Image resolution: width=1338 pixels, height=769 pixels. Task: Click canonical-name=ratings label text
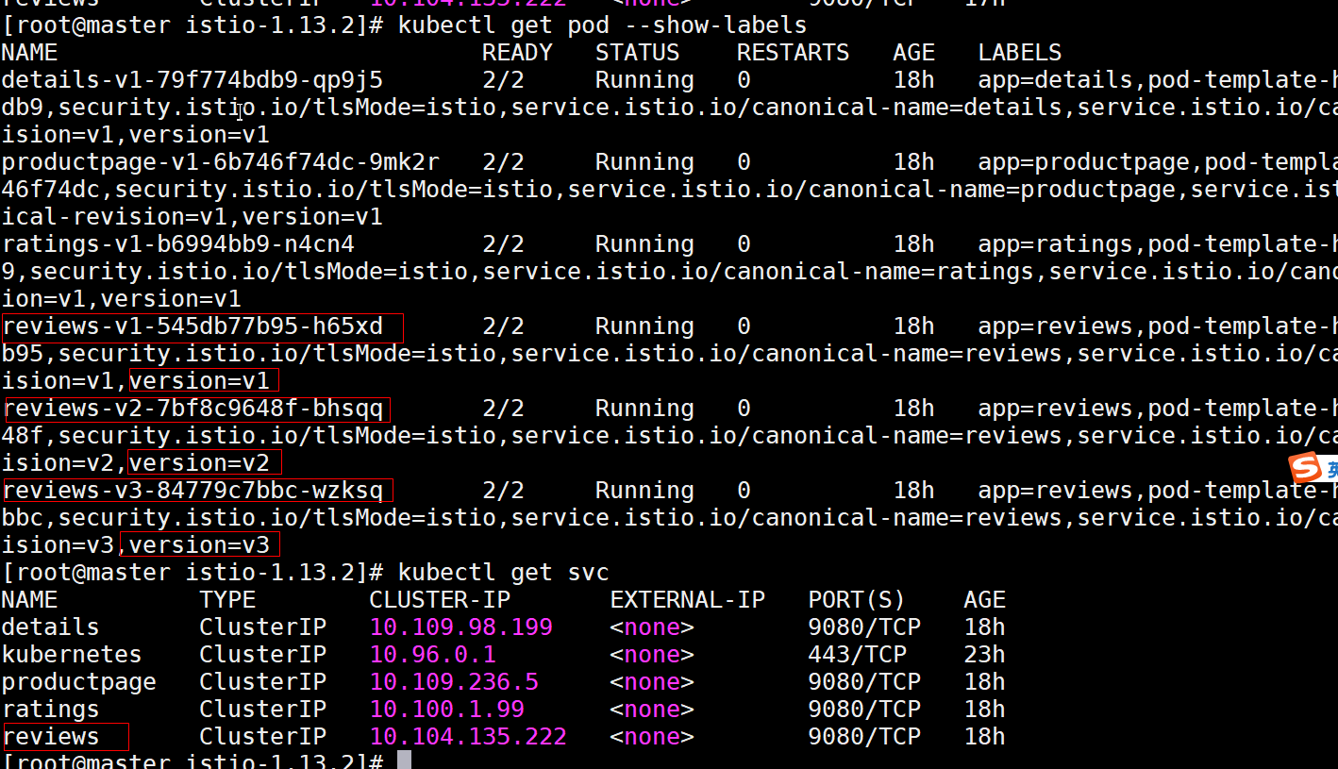coord(879,272)
